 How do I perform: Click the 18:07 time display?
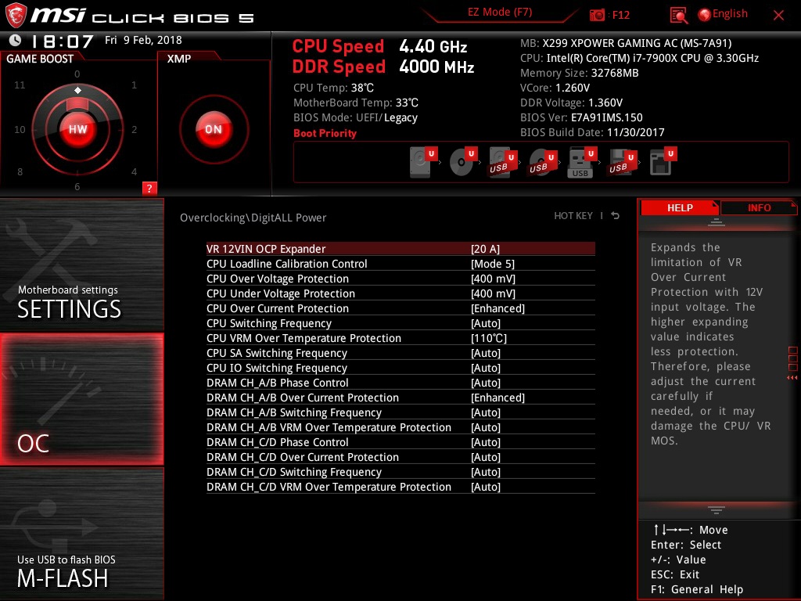[63, 41]
